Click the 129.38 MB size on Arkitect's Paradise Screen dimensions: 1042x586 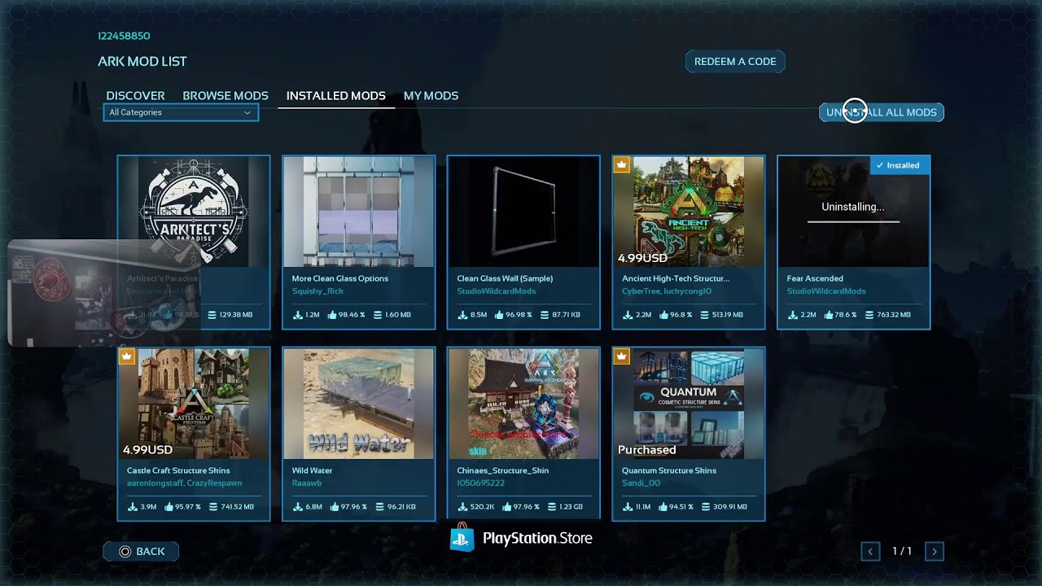pyautogui.click(x=236, y=315)
